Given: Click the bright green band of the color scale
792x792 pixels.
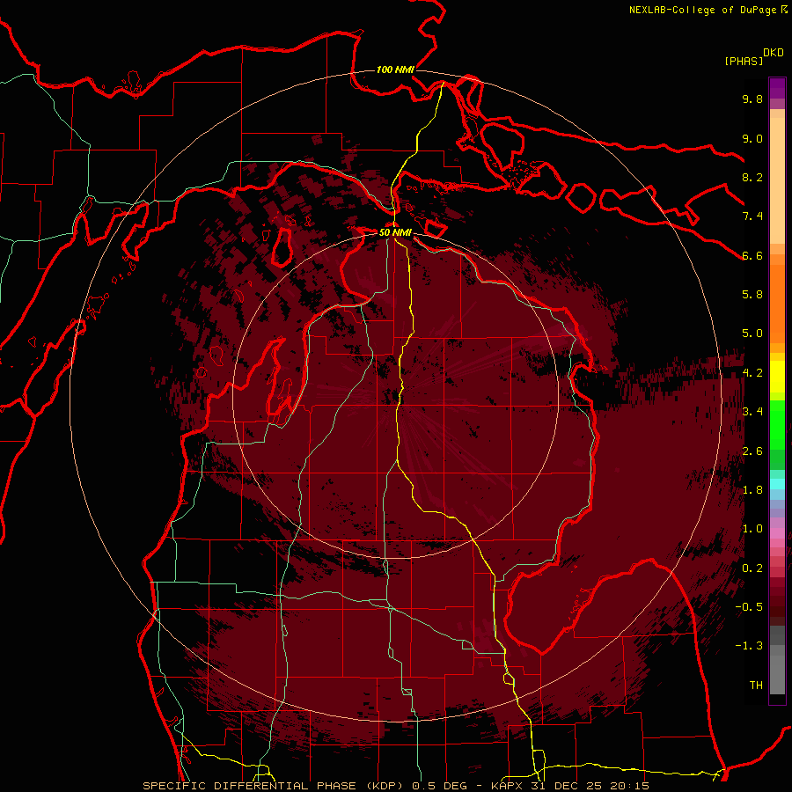Looking at the screenshot, I should point(777,426).
